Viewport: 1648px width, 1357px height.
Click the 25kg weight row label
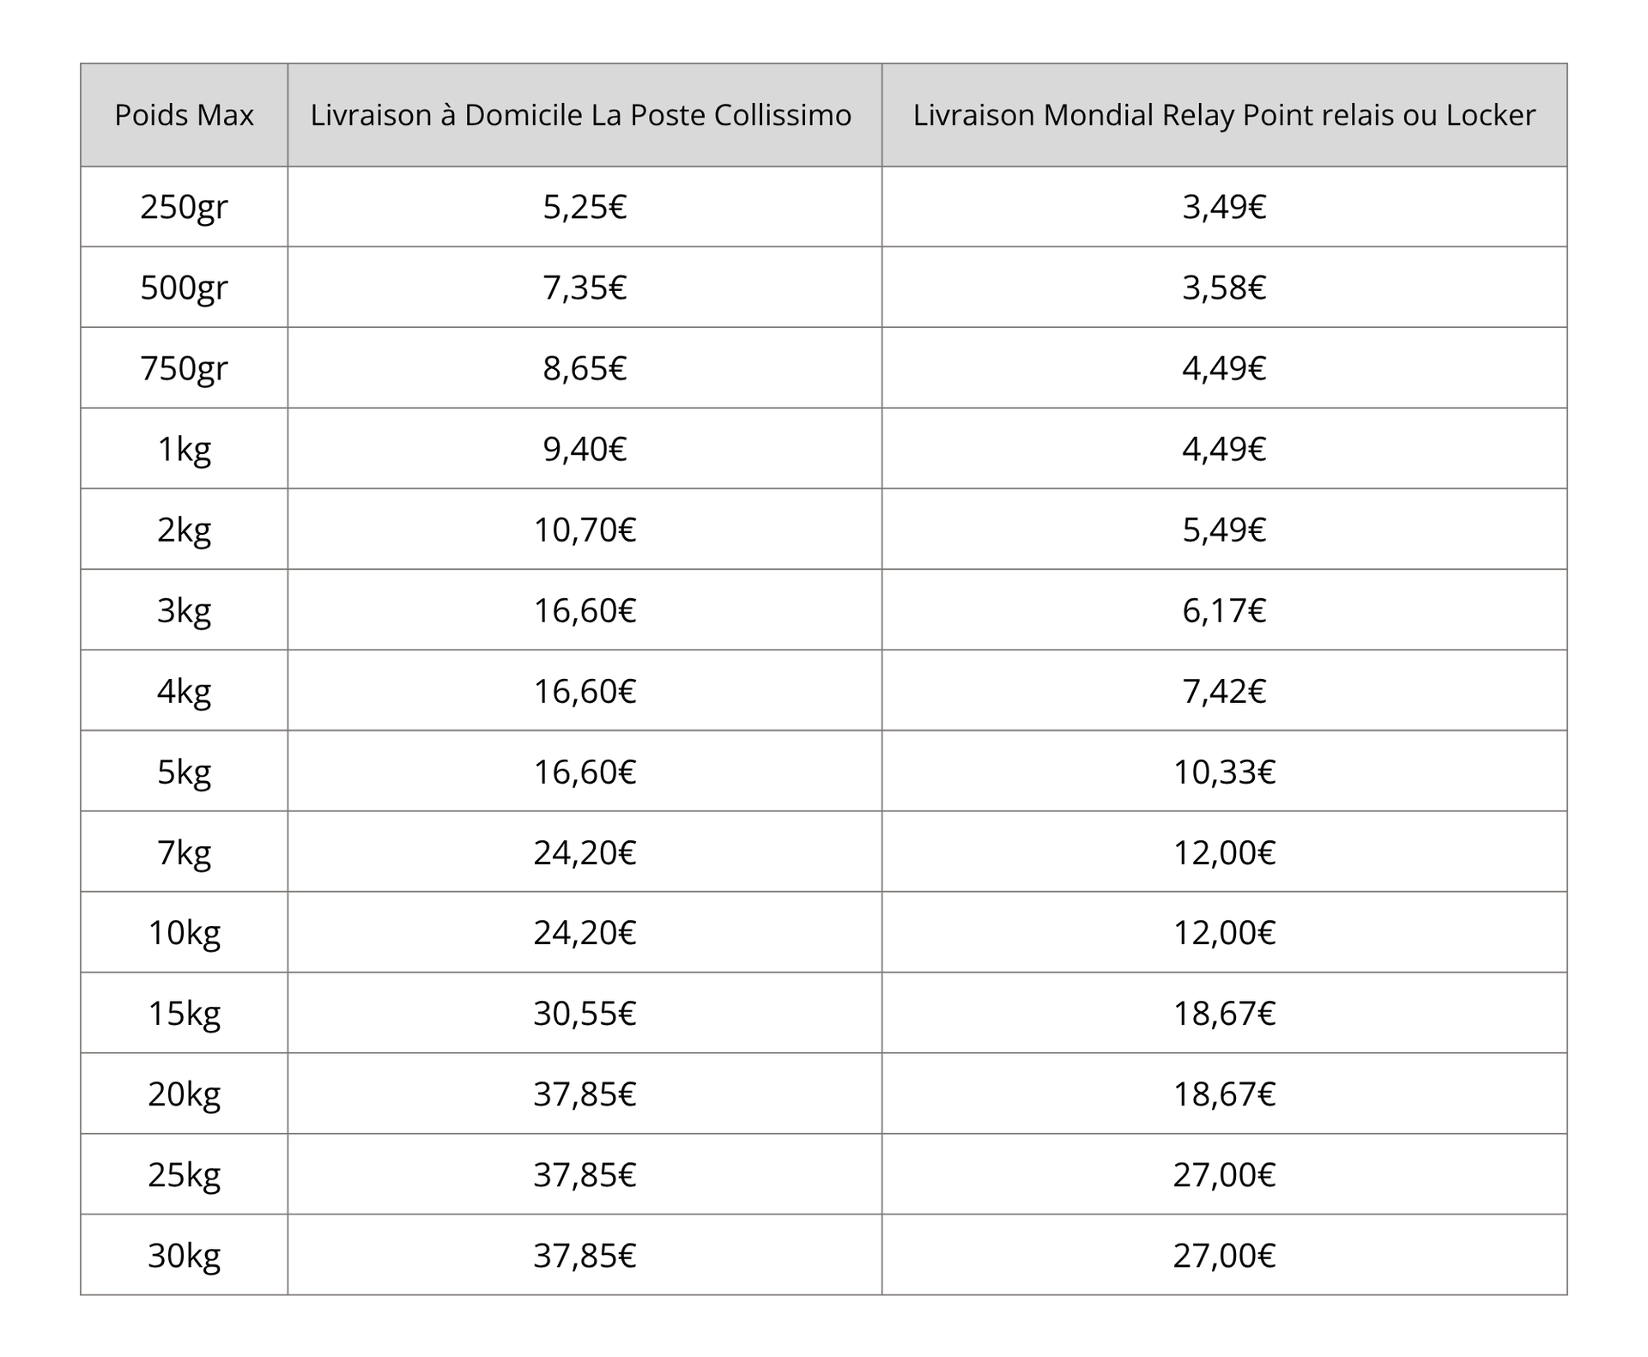(x=184, y=1175)
